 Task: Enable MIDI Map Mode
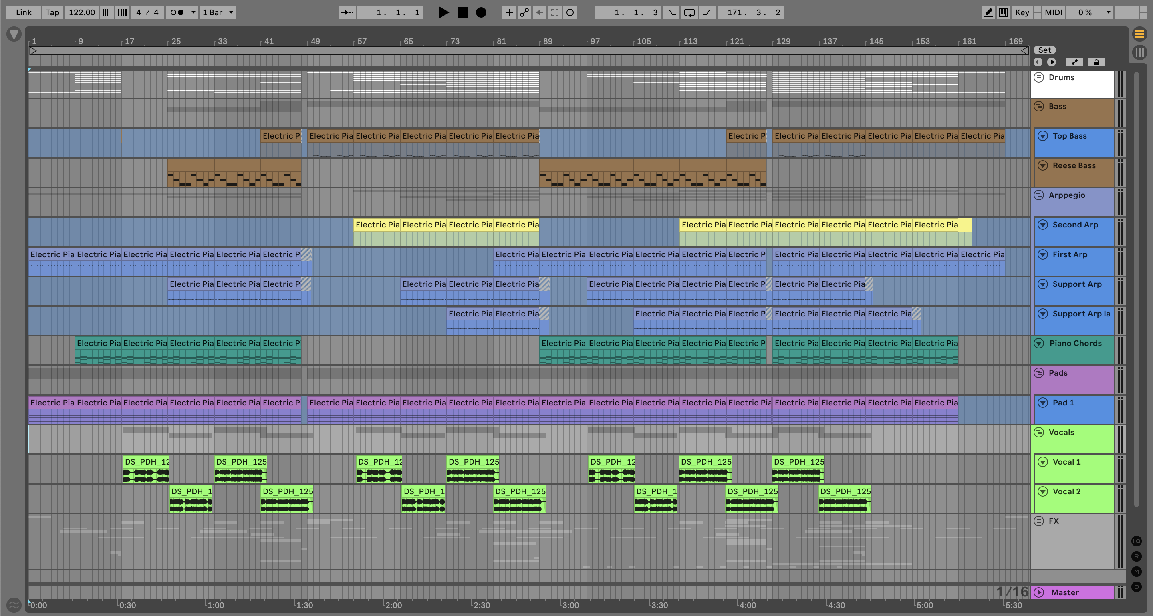tap(1053, 12)
